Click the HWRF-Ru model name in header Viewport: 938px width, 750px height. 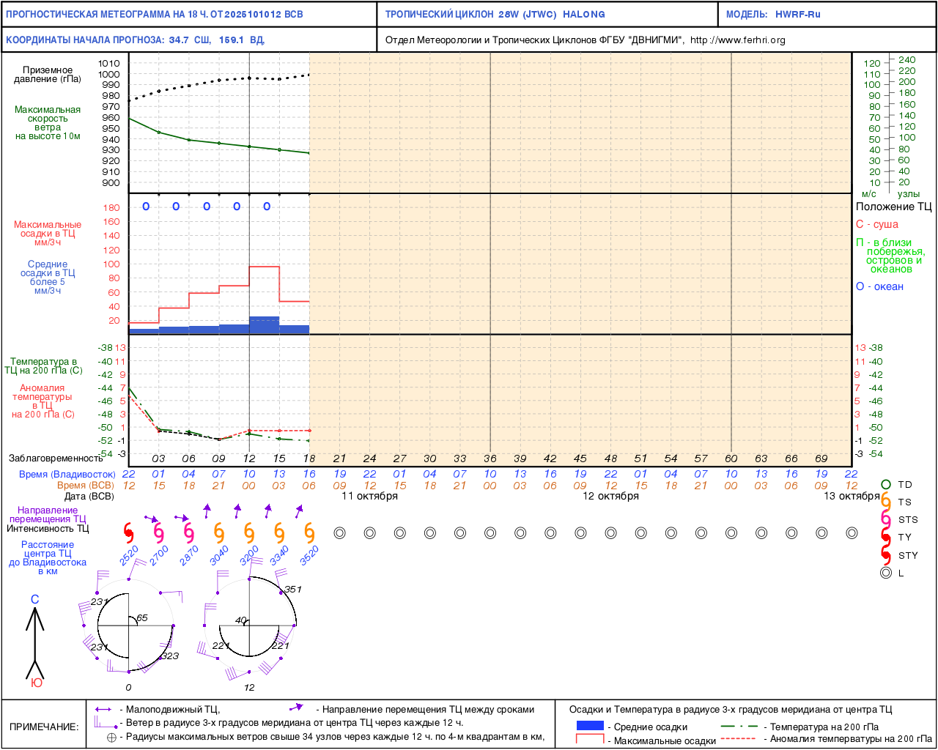click(798, 15)
